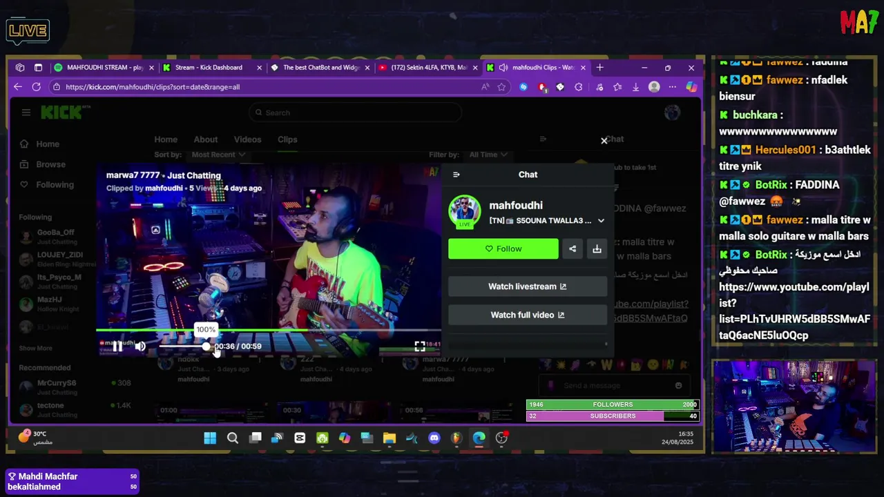Open Browse in Kick sidebar

coord(50,164)
